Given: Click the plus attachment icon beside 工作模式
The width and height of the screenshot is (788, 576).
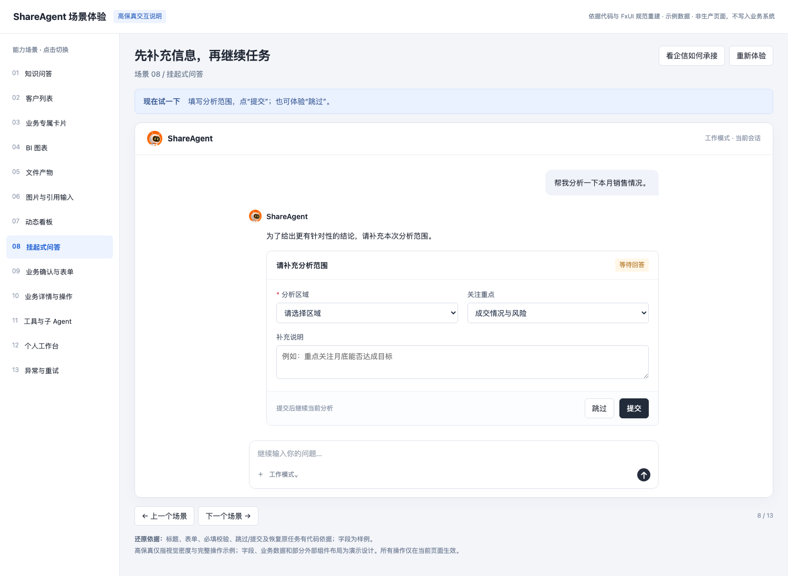Looking at the screenshot, I should (x=261, y=475).
